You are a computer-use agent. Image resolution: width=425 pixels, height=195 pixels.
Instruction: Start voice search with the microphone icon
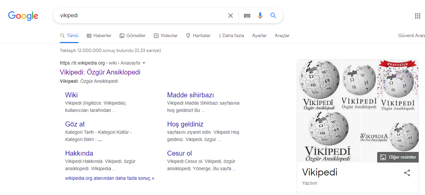260,16
